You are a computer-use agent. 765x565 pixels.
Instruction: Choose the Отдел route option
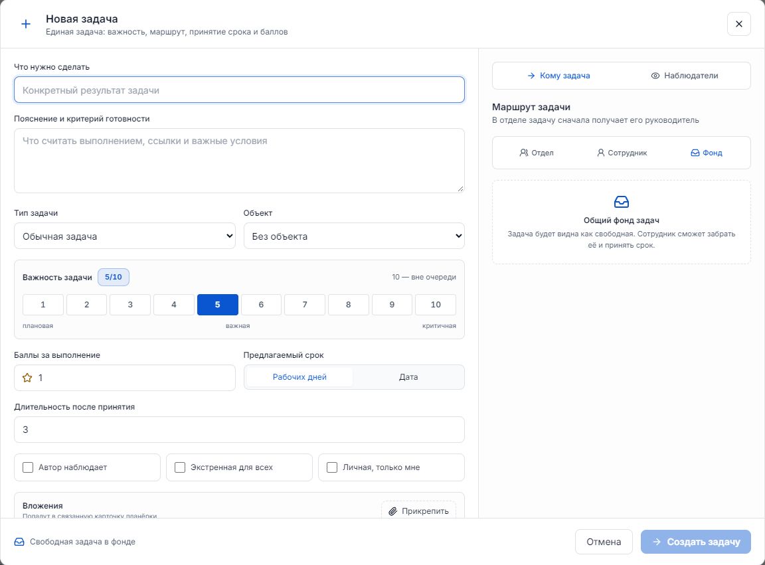tap(537, 153)
